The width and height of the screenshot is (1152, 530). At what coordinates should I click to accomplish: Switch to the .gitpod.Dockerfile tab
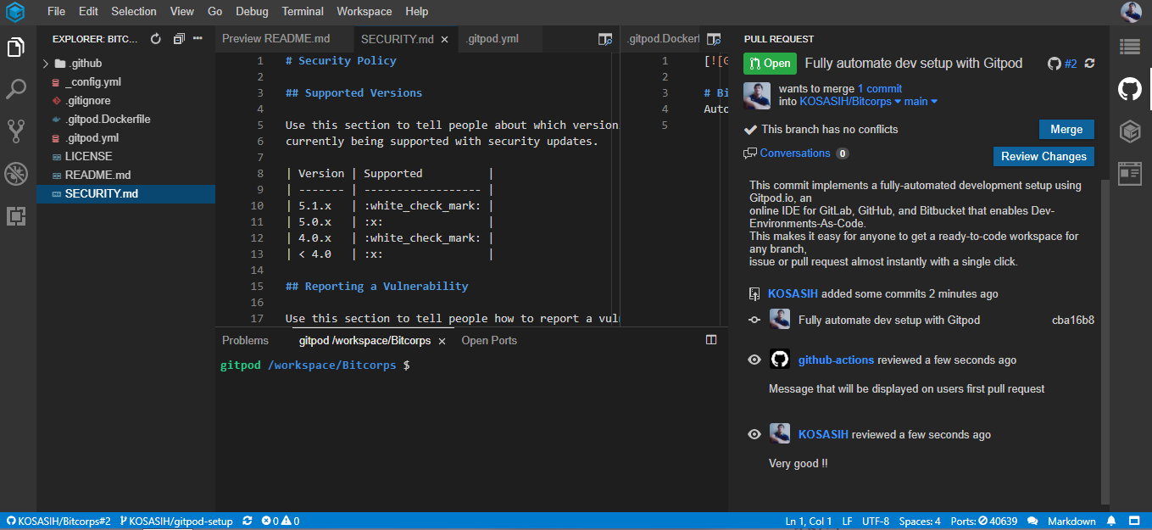point(664,39)
